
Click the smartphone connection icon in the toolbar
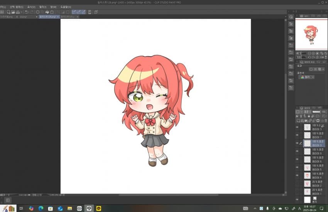(90, 12)
